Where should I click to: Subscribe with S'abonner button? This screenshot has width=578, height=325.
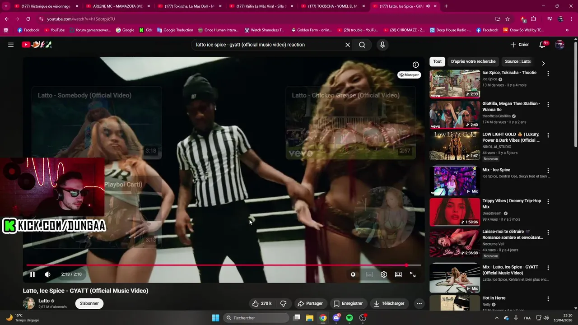89,303
